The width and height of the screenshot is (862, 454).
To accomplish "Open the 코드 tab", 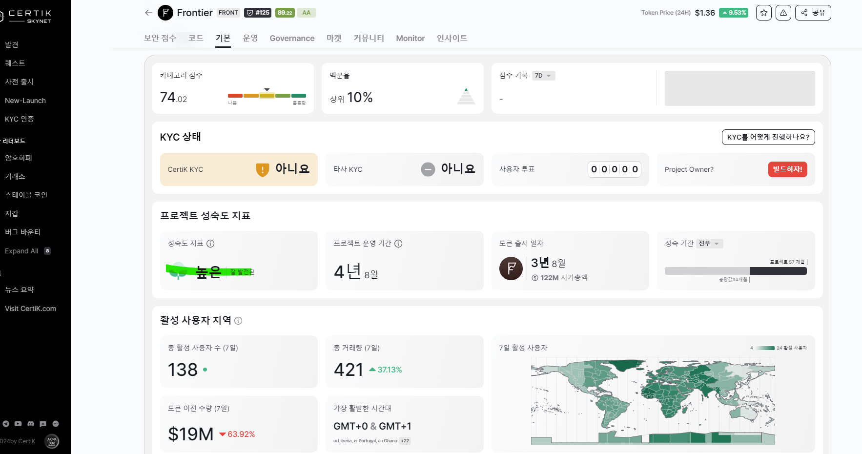I will [196, 38].
